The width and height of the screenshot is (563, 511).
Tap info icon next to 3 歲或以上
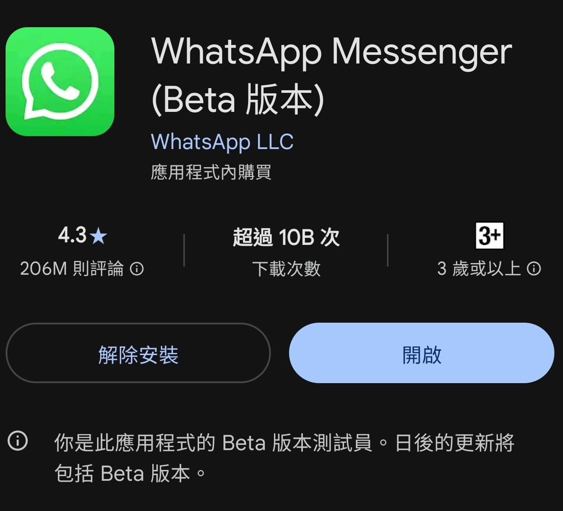coord(534,269)
